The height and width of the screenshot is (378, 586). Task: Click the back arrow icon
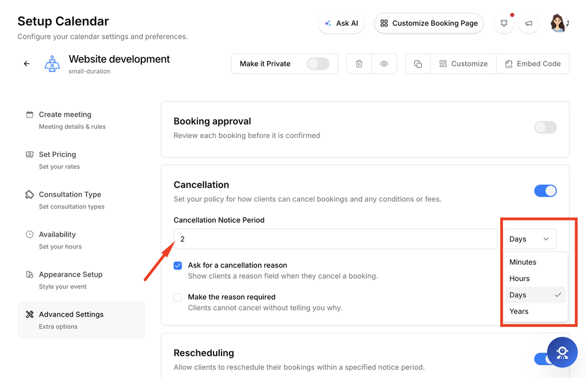(x=26, y=64)
